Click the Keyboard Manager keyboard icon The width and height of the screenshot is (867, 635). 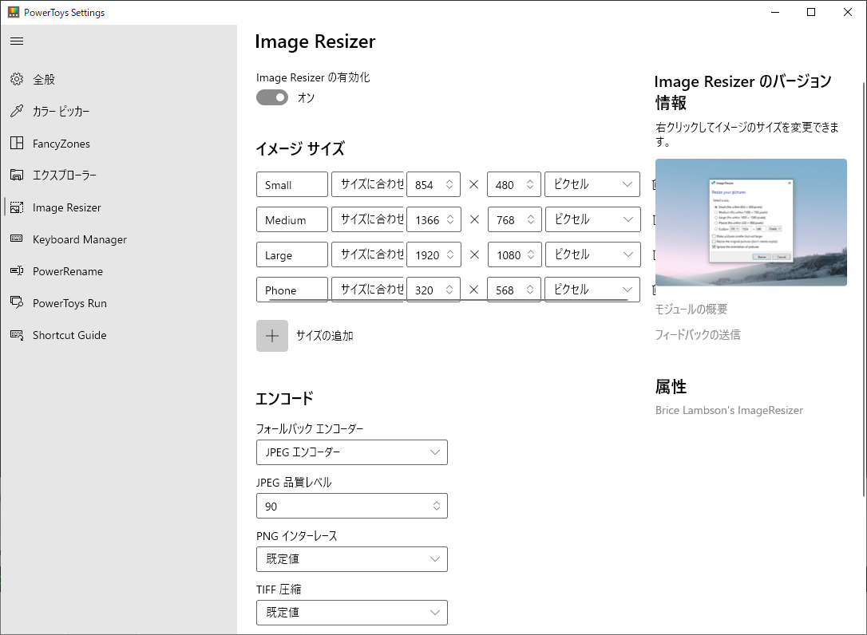(17, 239)
